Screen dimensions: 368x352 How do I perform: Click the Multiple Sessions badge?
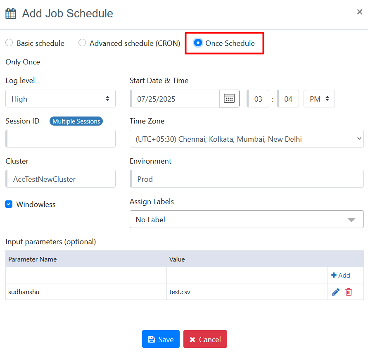point(76,121)
